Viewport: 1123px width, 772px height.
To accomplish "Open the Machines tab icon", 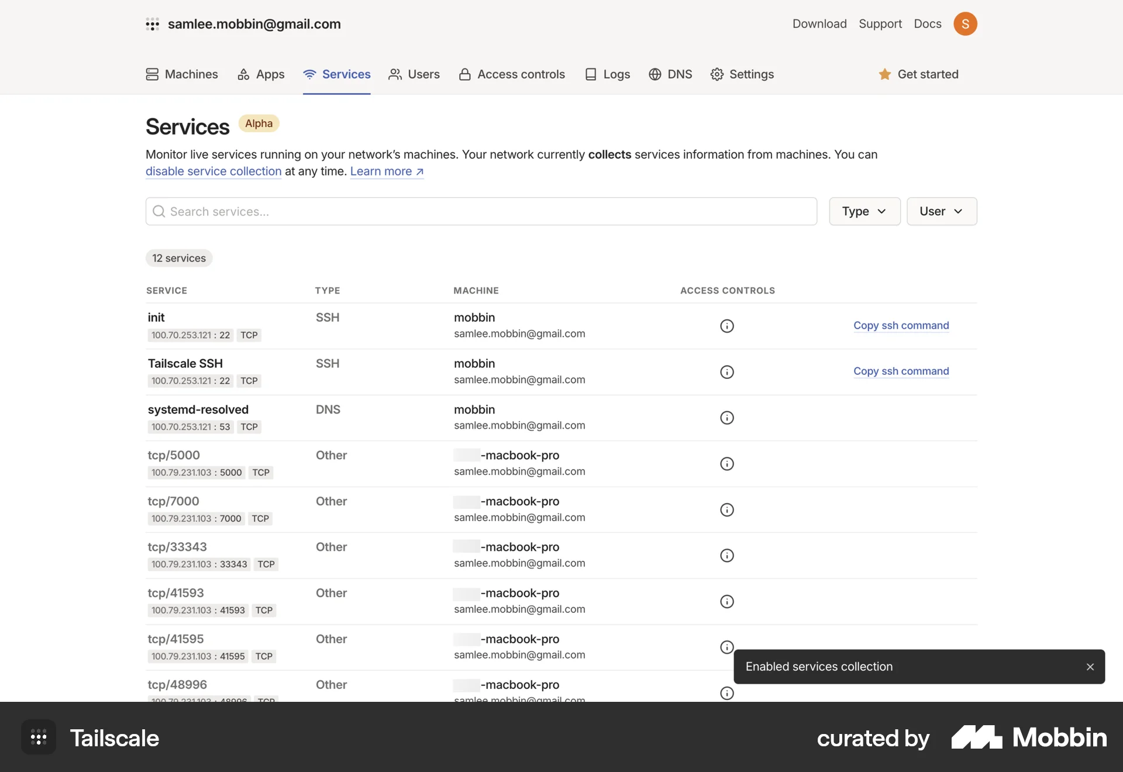I will pyautogui.click(x=152, y=74).
